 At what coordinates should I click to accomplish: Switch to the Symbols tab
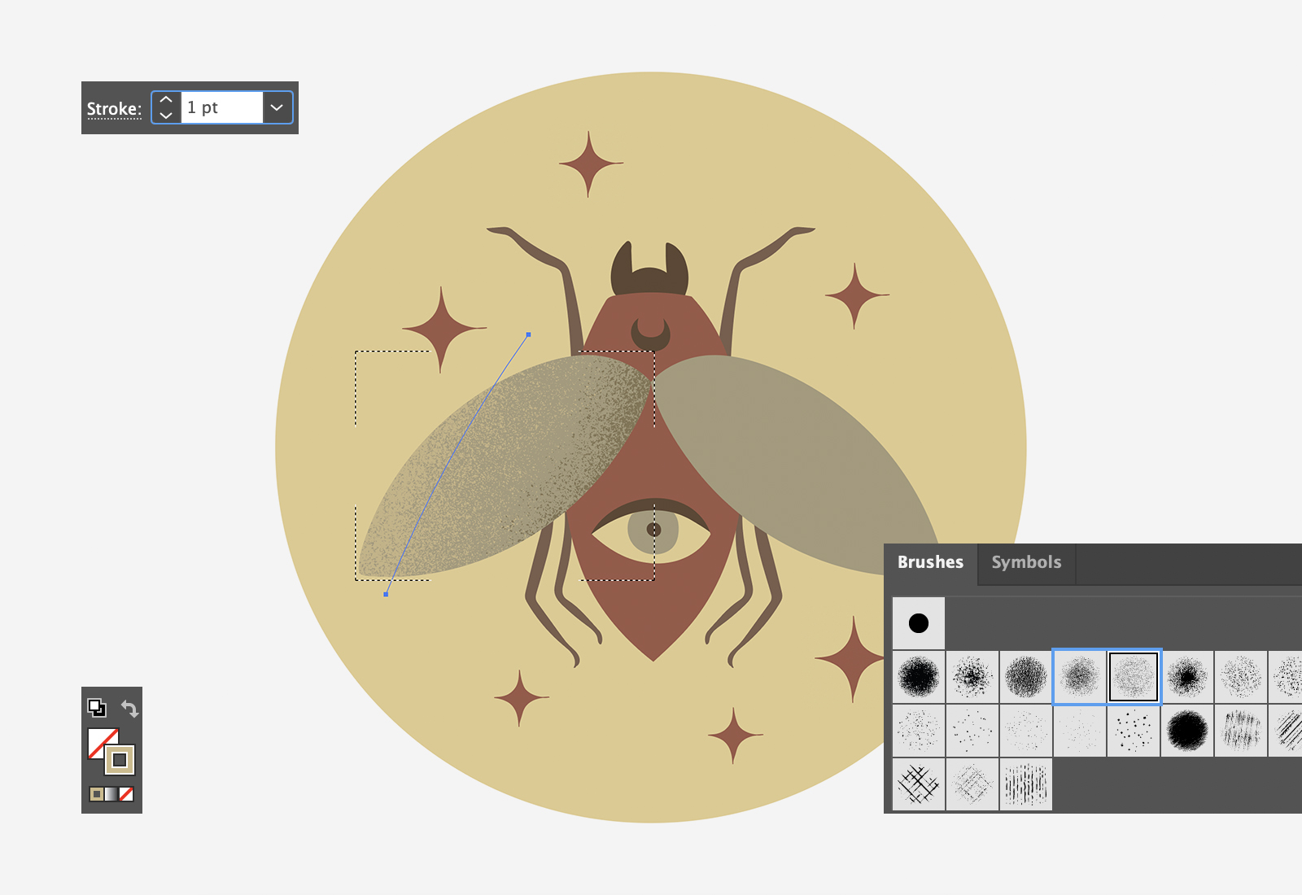(x=1026, y=562)
